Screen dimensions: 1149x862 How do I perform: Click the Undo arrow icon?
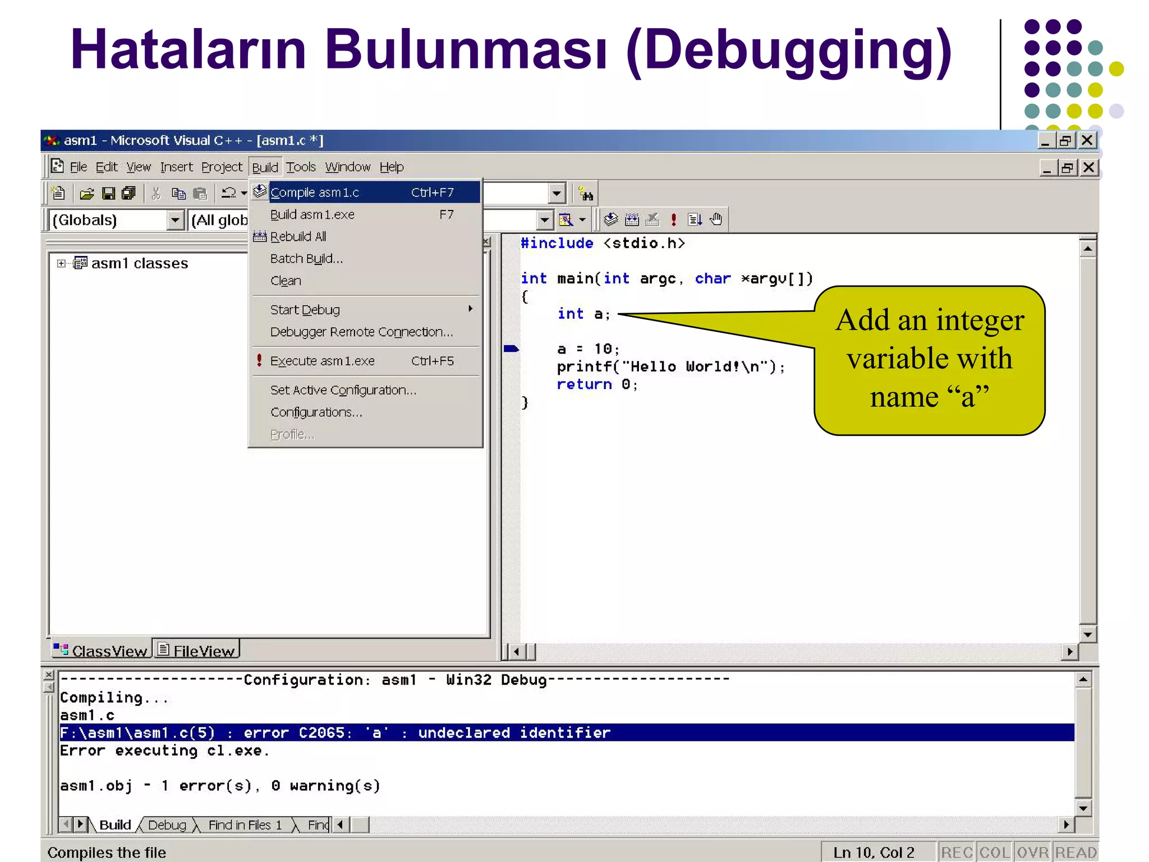point(228,194)
